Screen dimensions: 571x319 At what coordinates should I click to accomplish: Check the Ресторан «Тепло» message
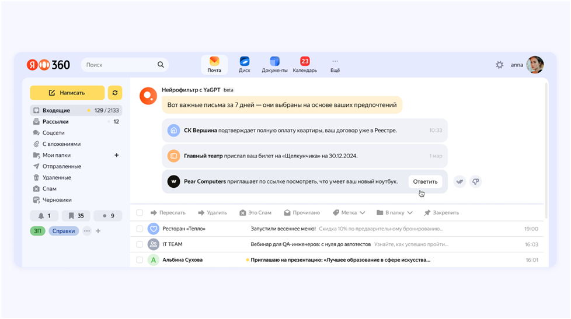coord(140,229)
